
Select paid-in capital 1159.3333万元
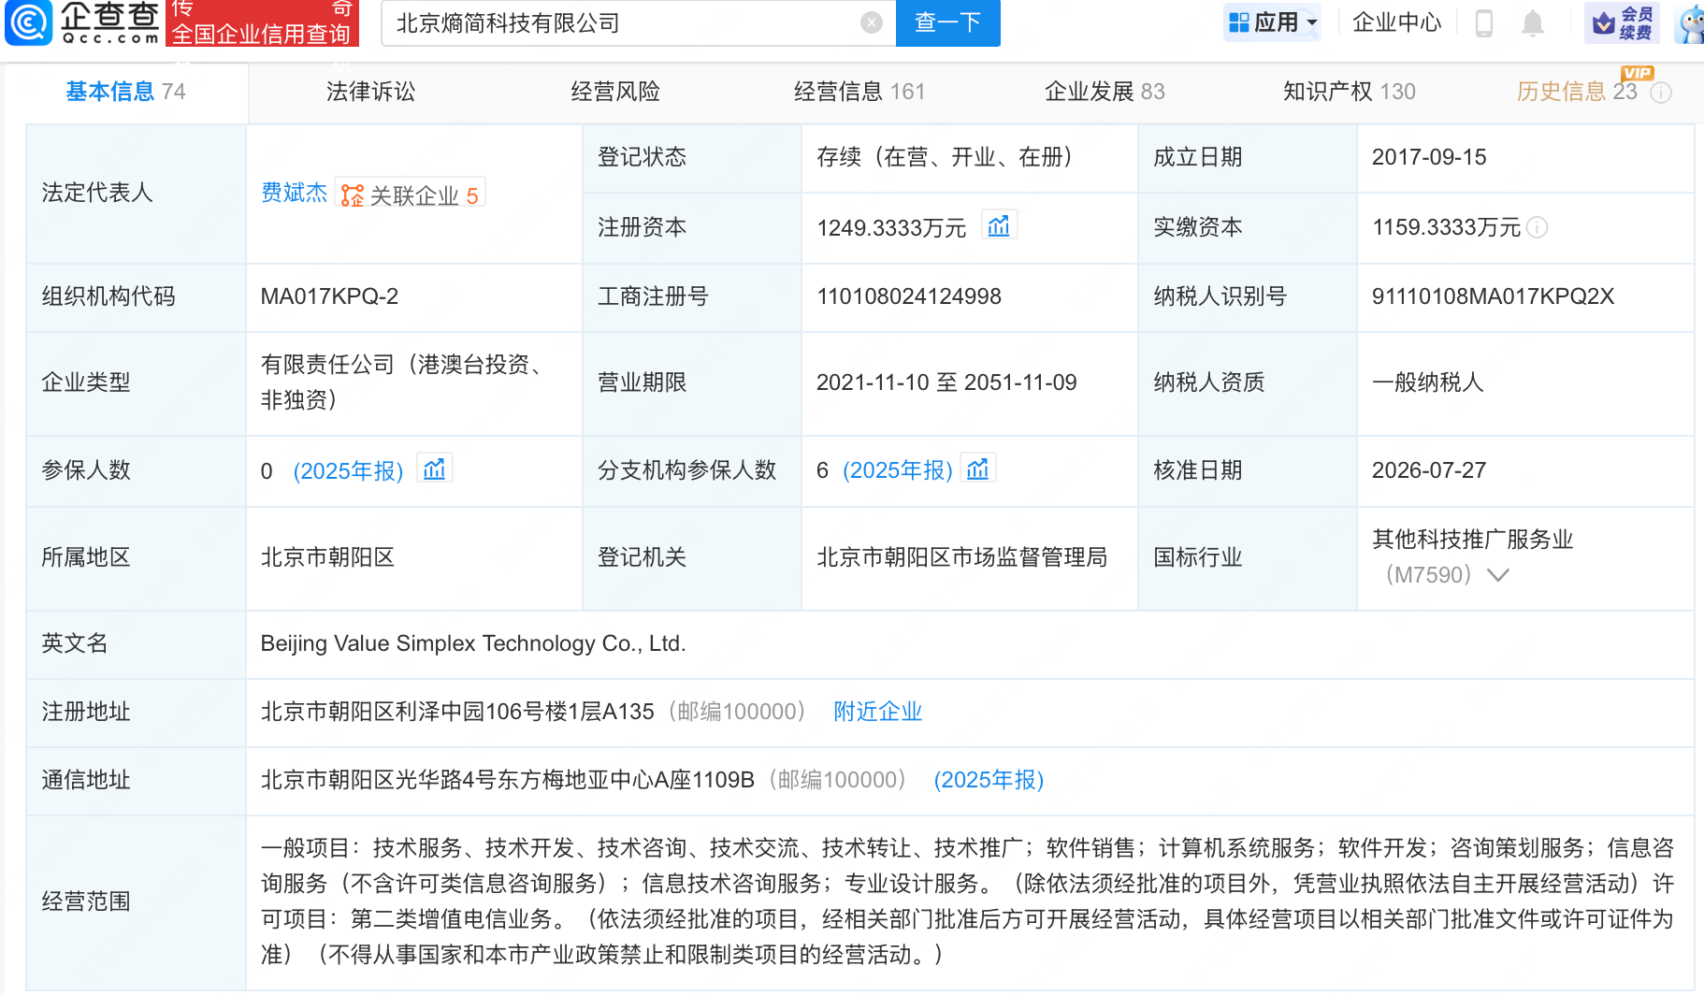(1446, 227)
